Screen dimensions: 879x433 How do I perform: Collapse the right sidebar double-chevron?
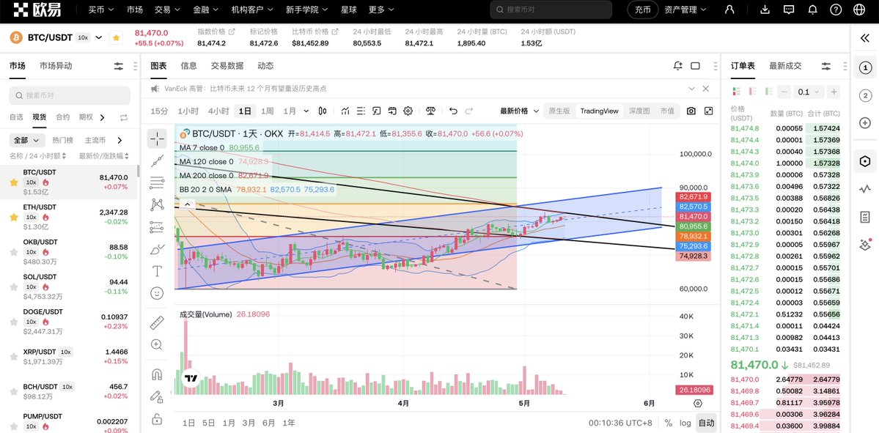(864, 38)
